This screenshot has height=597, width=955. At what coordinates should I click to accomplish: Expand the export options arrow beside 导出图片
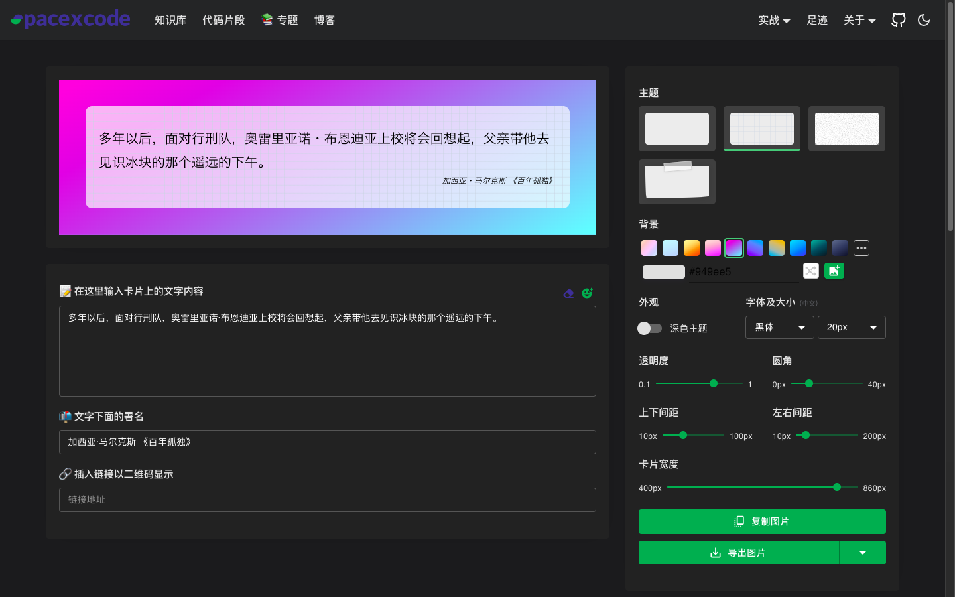pos(862,552)
